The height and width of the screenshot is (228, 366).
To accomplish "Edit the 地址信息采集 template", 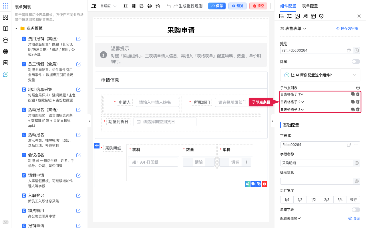I will (x=78, y=89).
